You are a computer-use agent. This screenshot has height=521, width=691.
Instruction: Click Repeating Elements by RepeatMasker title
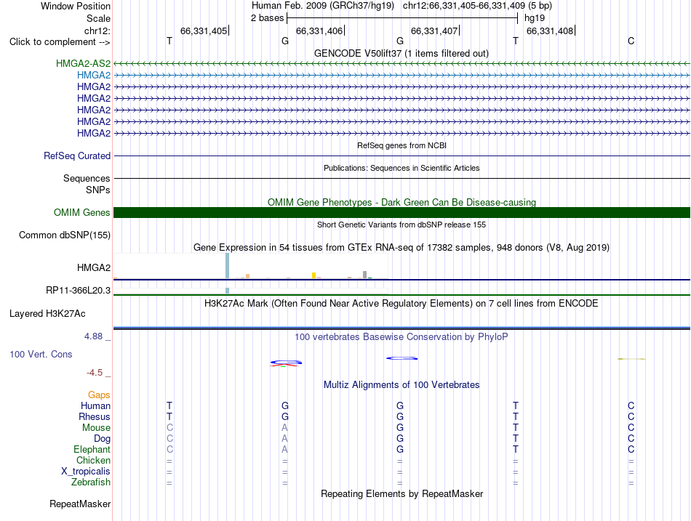coord(402,493)
